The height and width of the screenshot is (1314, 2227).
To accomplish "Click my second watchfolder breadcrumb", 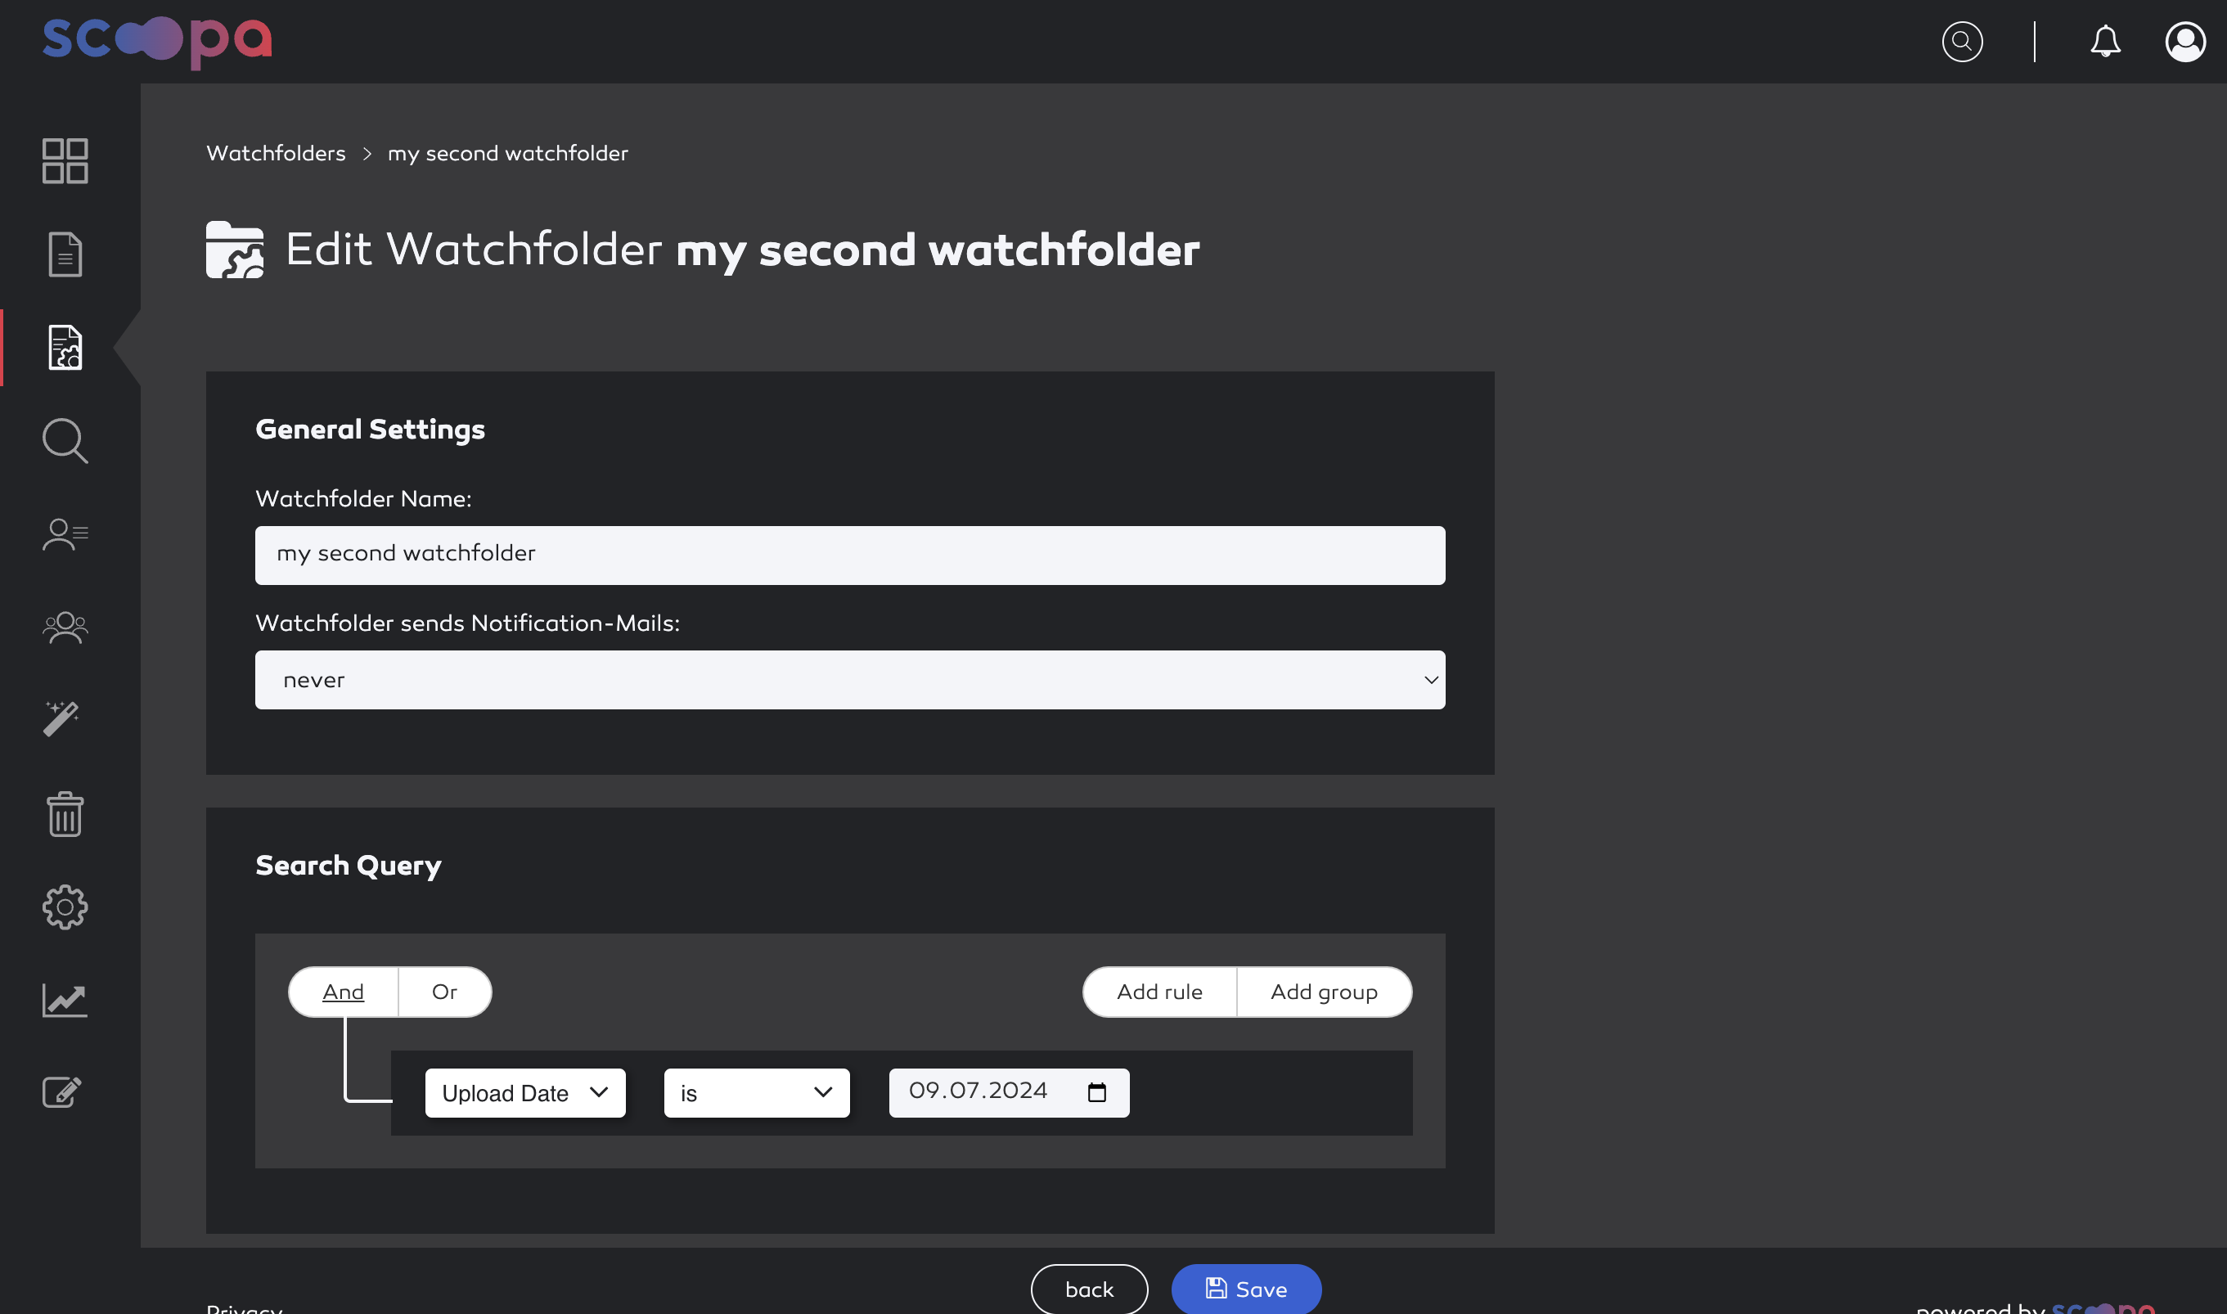I will point(505,153).
